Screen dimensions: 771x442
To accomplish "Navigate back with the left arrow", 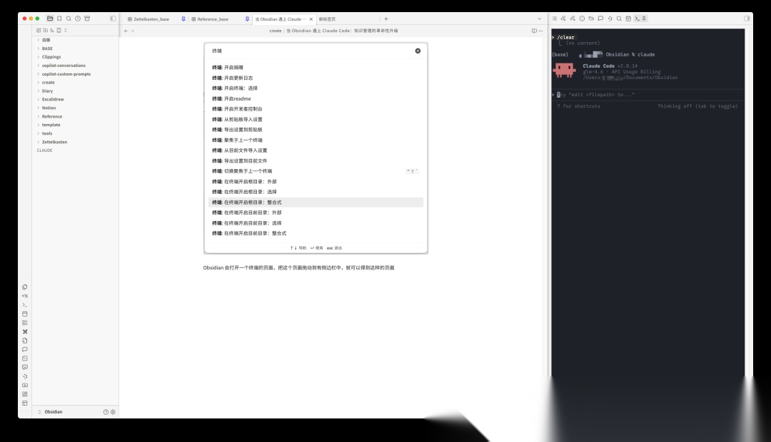I will [126, 31].
